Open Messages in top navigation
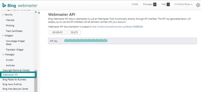The width and height of the screenshot is (201, 92). pyautogui.click(x=148, y=4)
